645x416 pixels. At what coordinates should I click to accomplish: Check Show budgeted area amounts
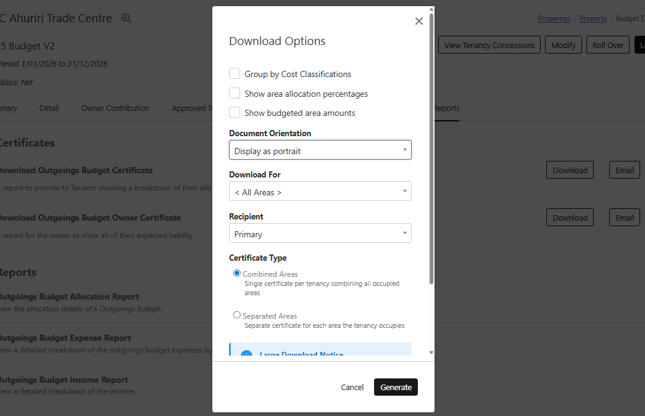(x=235, y=113)
